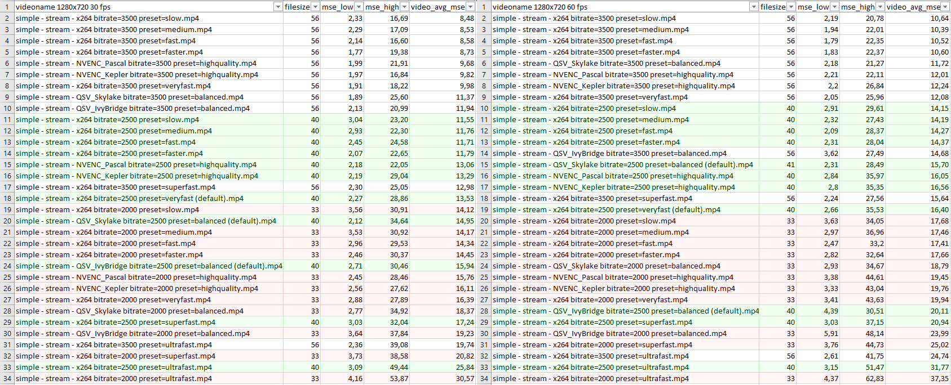
Task: Open the filter dropdown for videoname 1280x720 60 fps
Action: click(754, 7)
